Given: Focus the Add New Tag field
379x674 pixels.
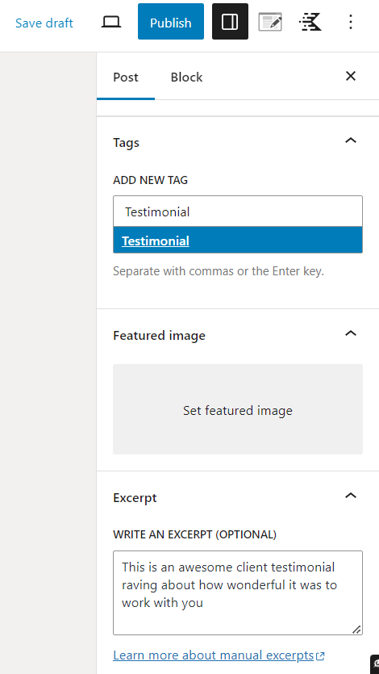Looking at the screenshot, I should tap(238, 211).
